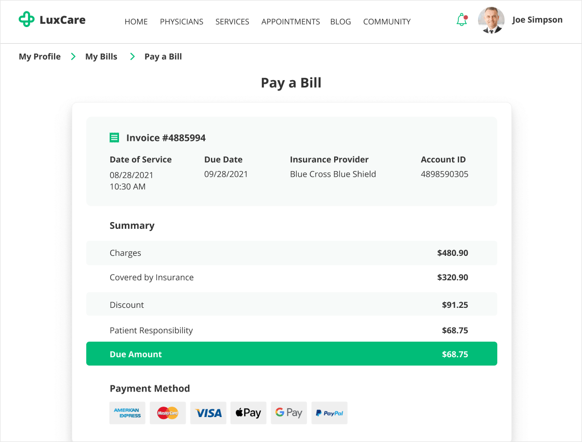Viewport: 582px width, 442px height.
Task: Return to My Bills breadcrumb
Action: 101,57
